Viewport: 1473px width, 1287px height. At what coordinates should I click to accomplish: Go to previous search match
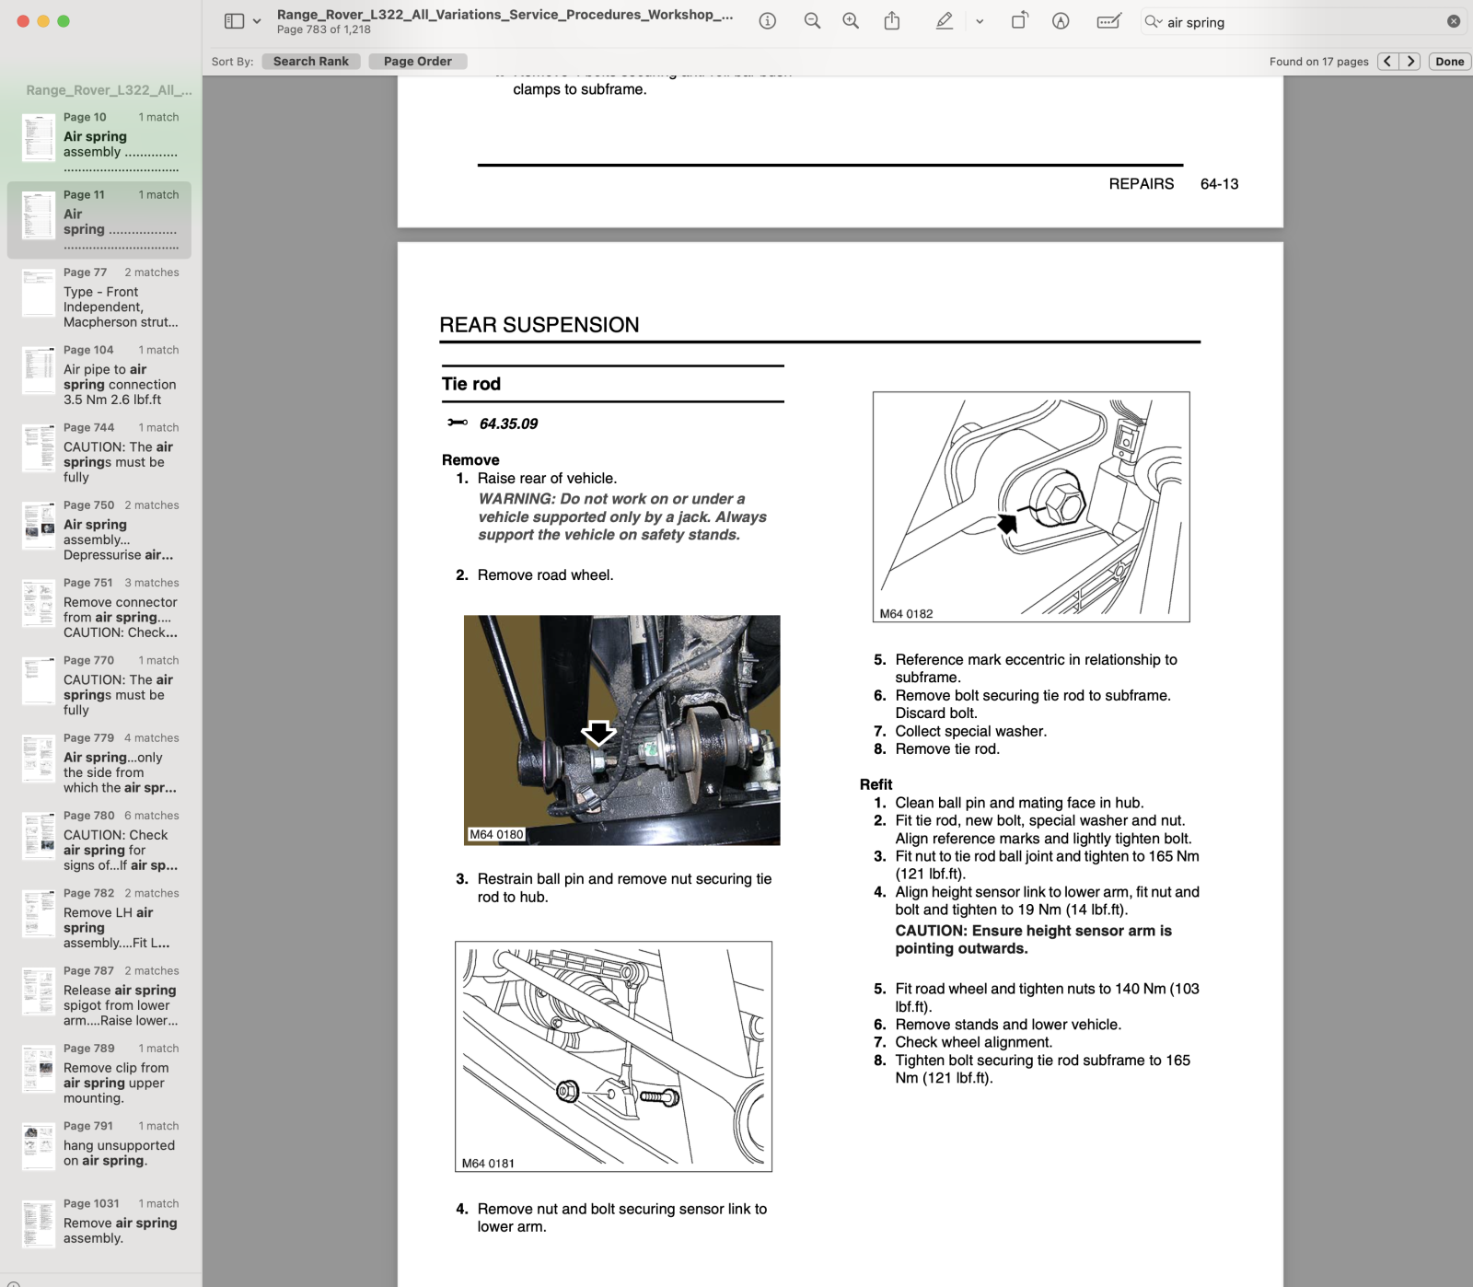[1387, 62]
